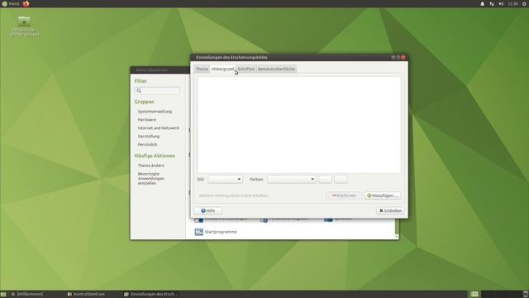Image resolution: width=529 pixels, height=298 pixels.
Task: Switch to 'Einstellungen des Ersch...' taskbar entry
Action: (150, 295)
